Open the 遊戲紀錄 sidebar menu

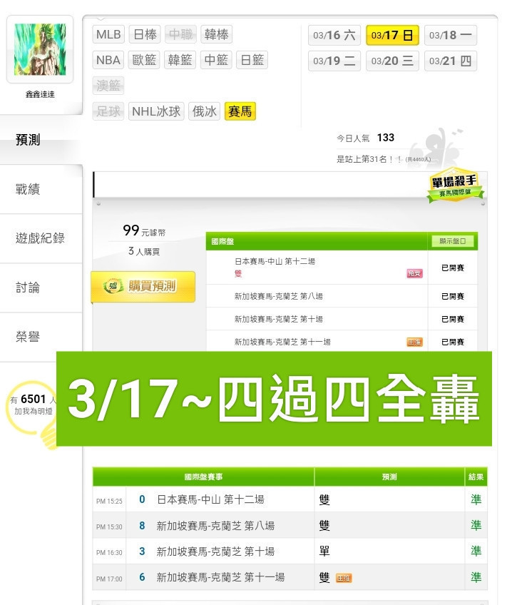click(x=40, y=238)
